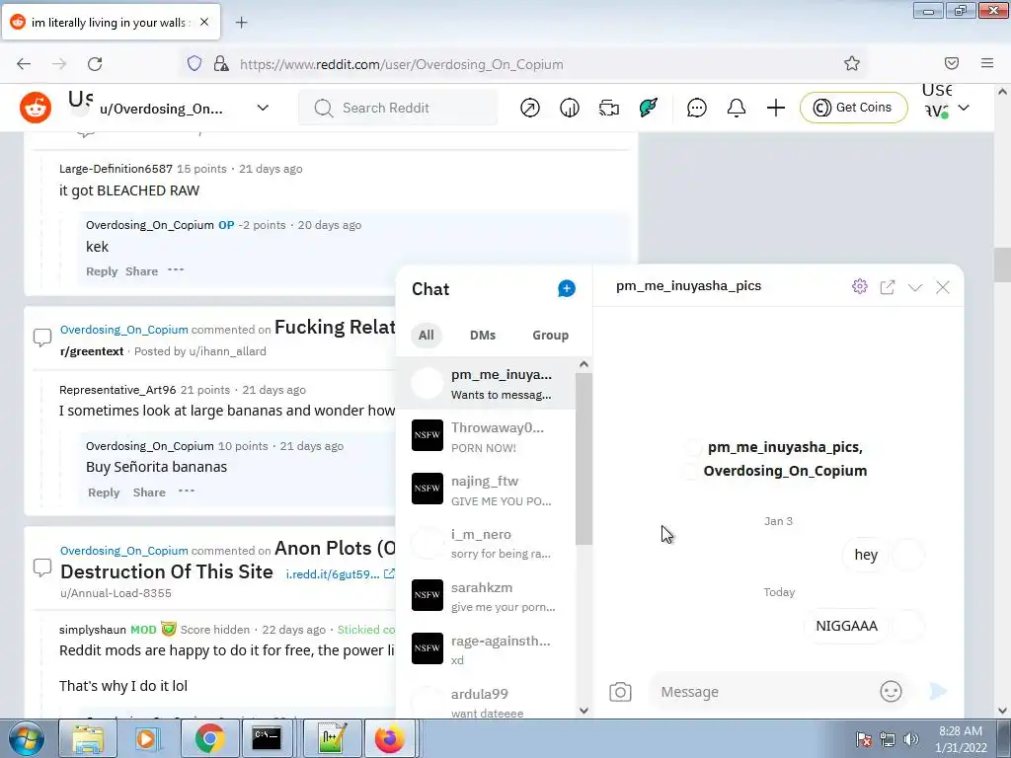Screen dimensions: 1011x758
Task: Open the Popular arrow icon in header
Action: coord(530,108)
